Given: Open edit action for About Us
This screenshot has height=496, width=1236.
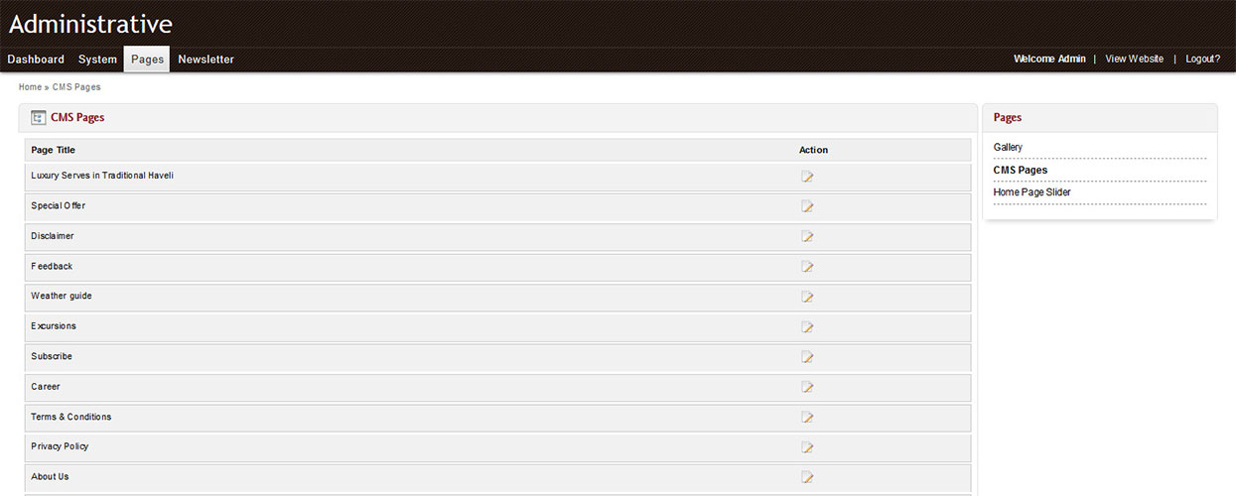Looking at the screenshot, I should click(808, 477).
